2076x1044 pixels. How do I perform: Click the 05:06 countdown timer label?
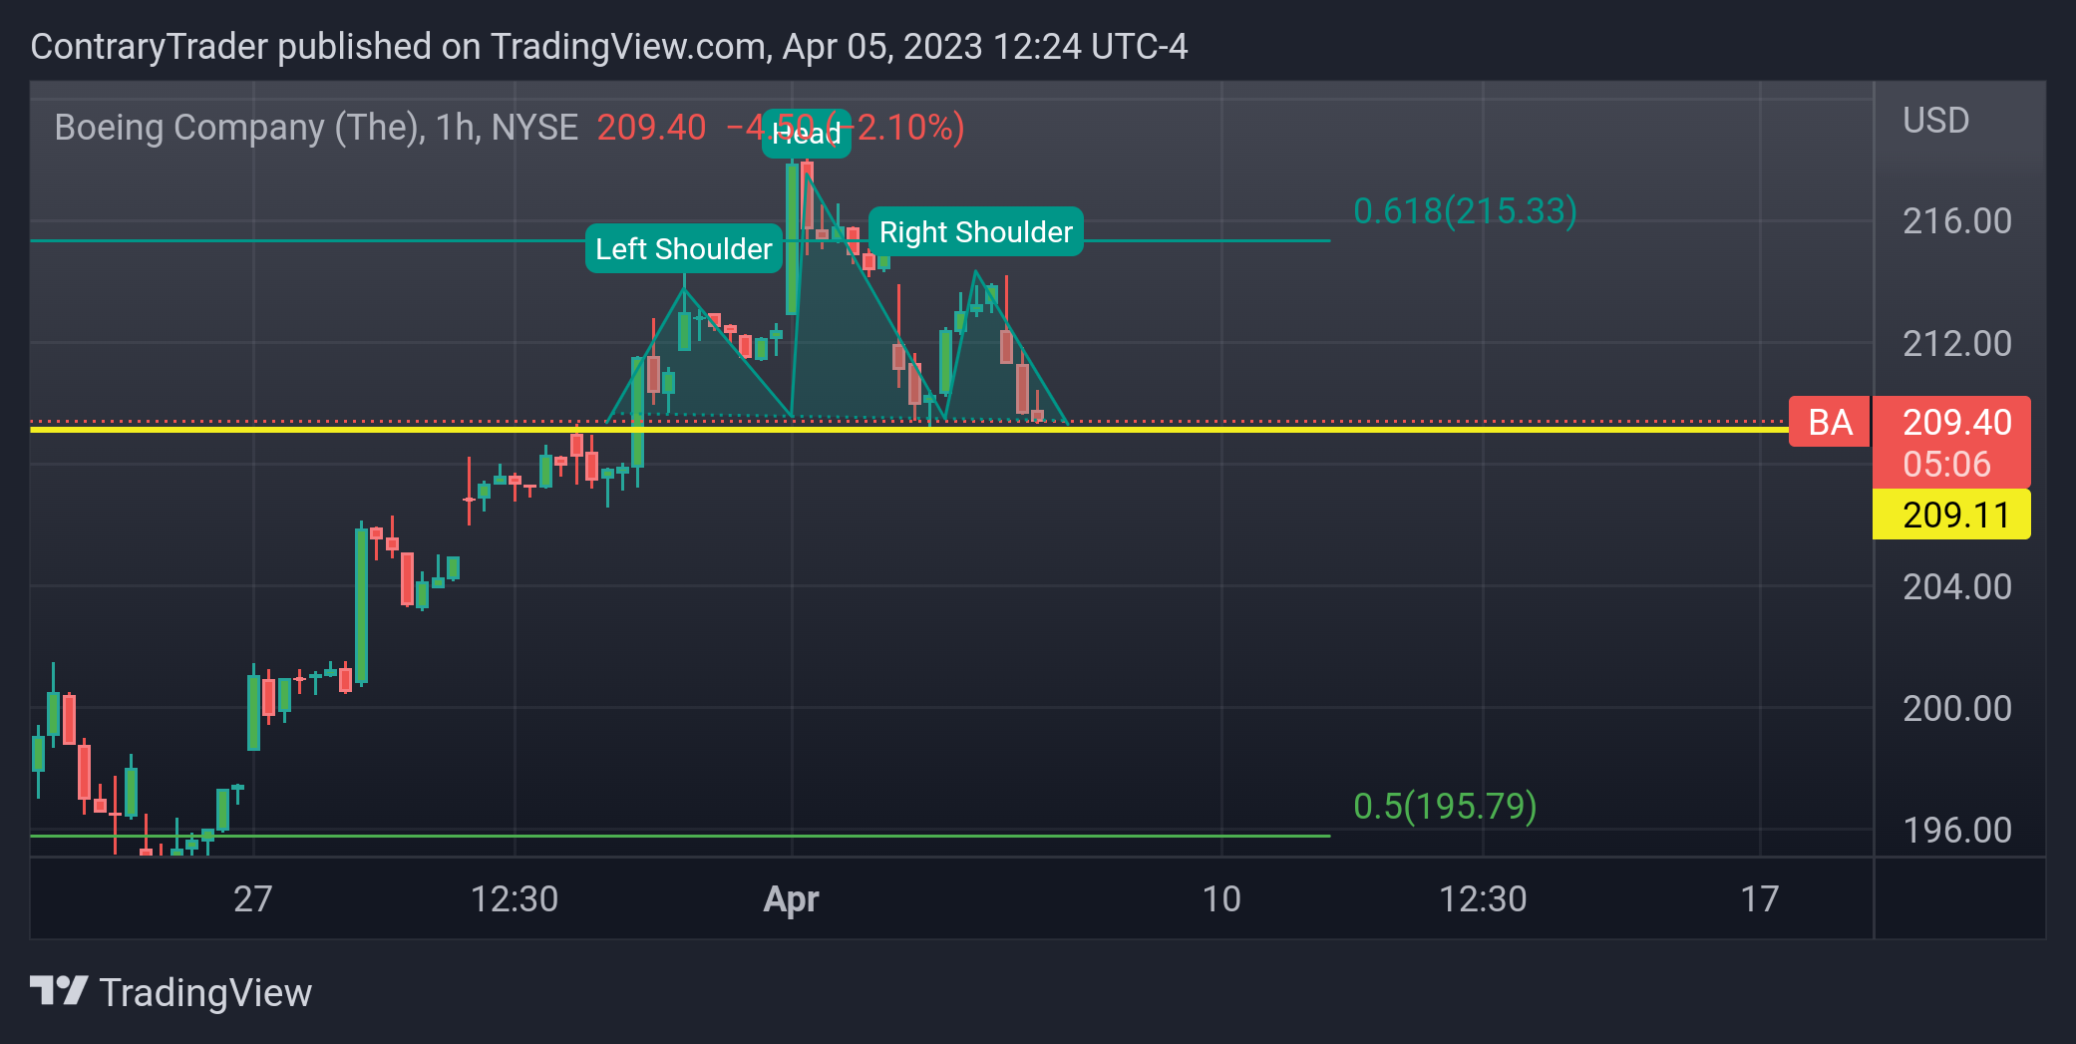pyautogui.click(x=1946, y=465)
